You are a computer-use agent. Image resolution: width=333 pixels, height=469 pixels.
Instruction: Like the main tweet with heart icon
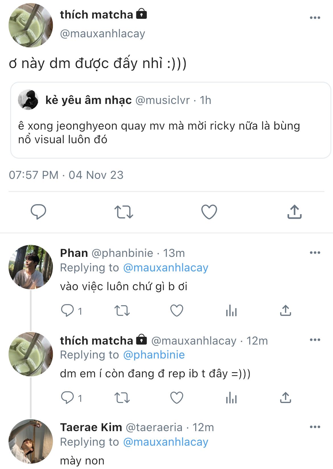point(209,212)
